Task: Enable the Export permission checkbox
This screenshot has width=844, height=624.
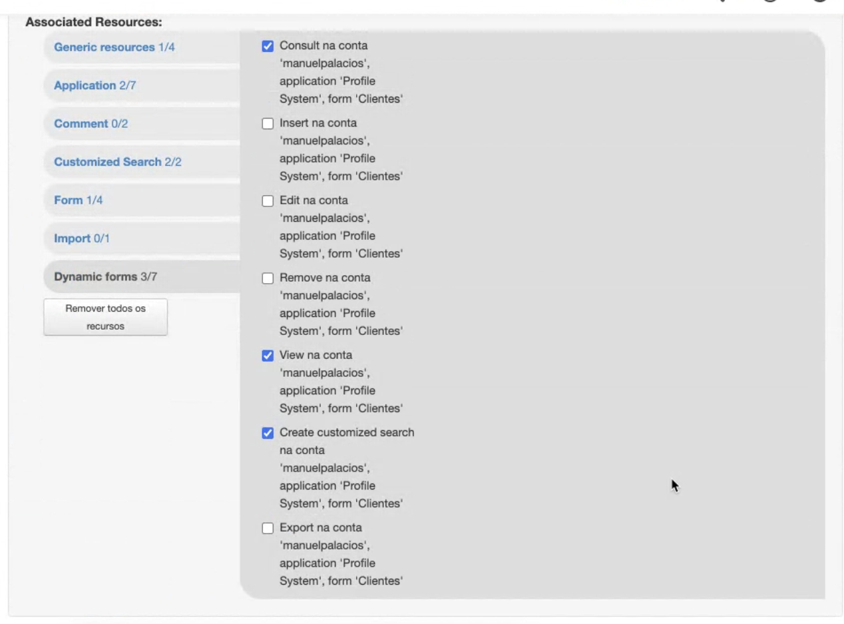Action: (x=268, y=528)
